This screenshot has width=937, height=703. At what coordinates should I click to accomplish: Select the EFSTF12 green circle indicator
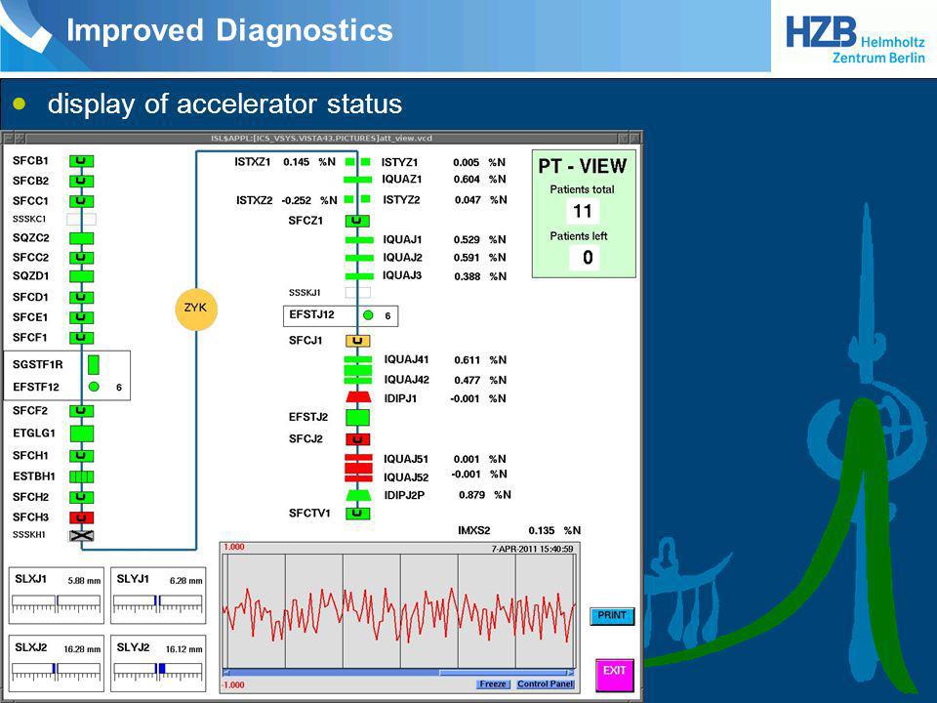(94, 387)
